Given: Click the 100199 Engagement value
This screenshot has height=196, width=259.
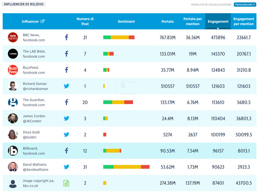Looking at the screenshot, I should pyautogui.click(x=218, y=135).
